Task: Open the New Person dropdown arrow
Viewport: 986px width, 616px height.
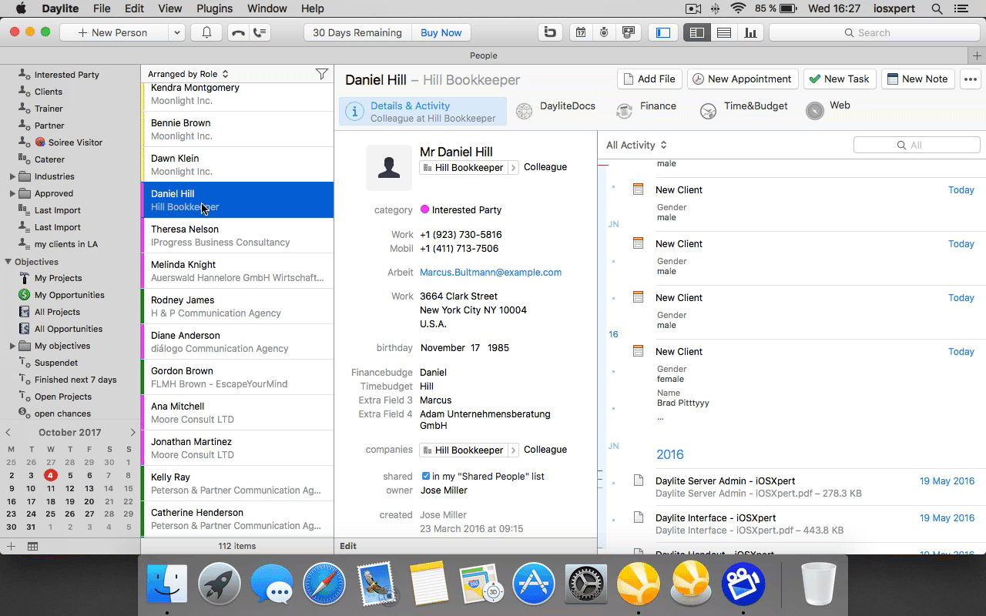Action: coord(177,32)
